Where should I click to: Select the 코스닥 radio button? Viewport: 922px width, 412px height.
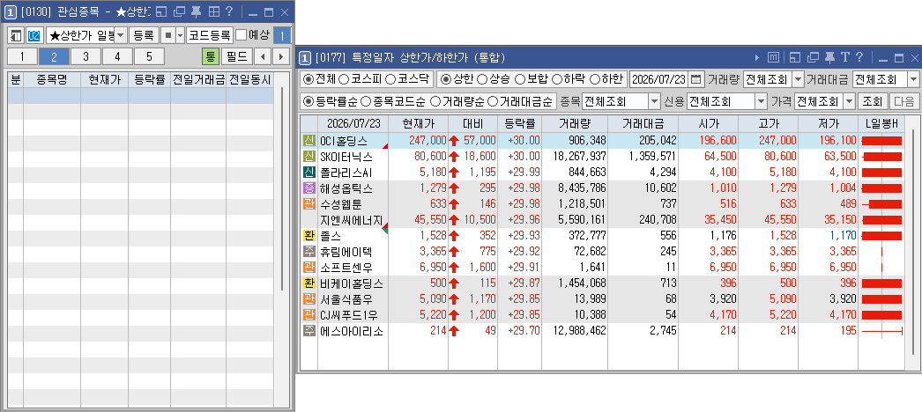[x=390, y=78]
